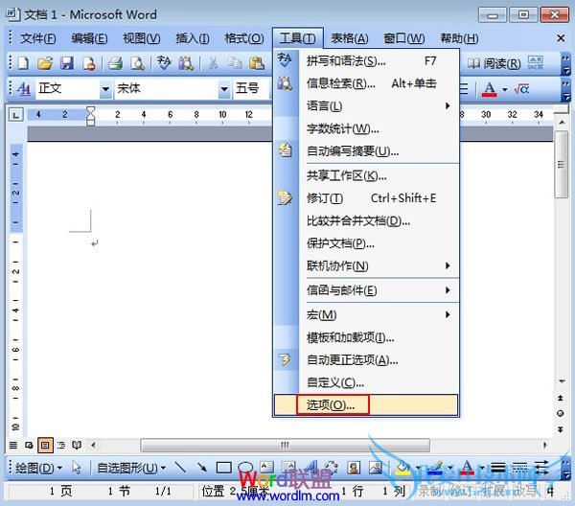
Task: Insert a diagram or organization chart
Action: coord(332,467)
